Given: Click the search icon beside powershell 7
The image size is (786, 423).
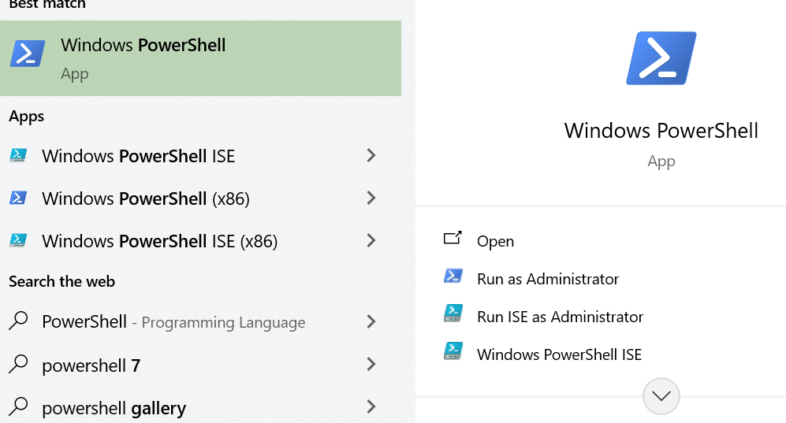Looking at the screenshot, I should (18, 365).
